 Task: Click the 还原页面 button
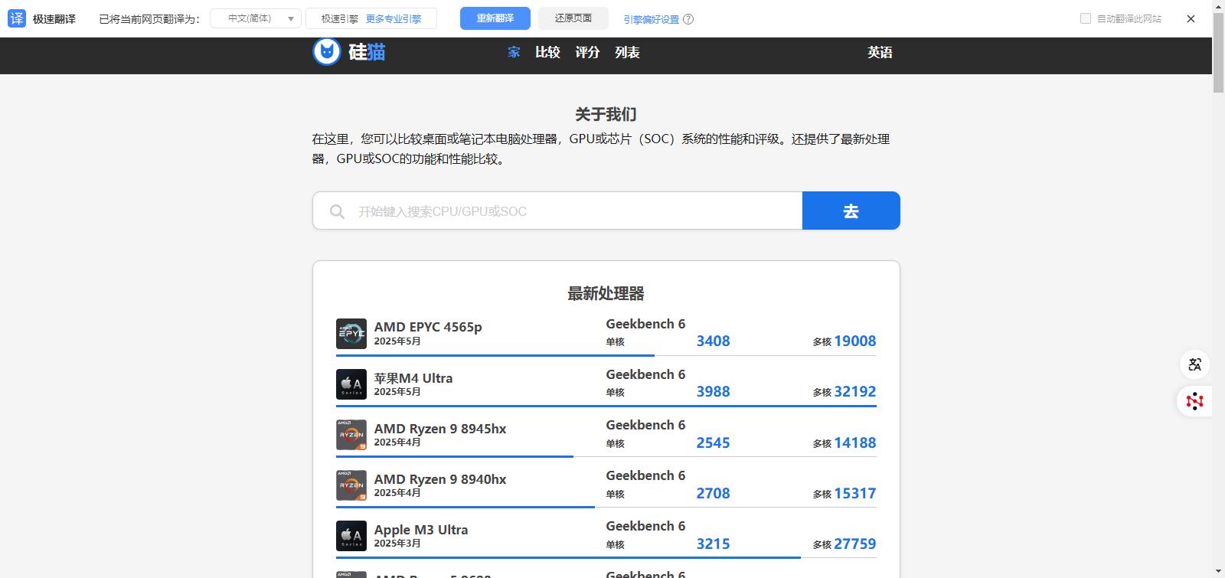point(573,18)
